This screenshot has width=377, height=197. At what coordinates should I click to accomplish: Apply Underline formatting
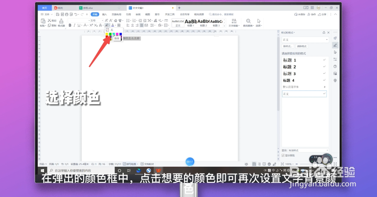(79, 25)
